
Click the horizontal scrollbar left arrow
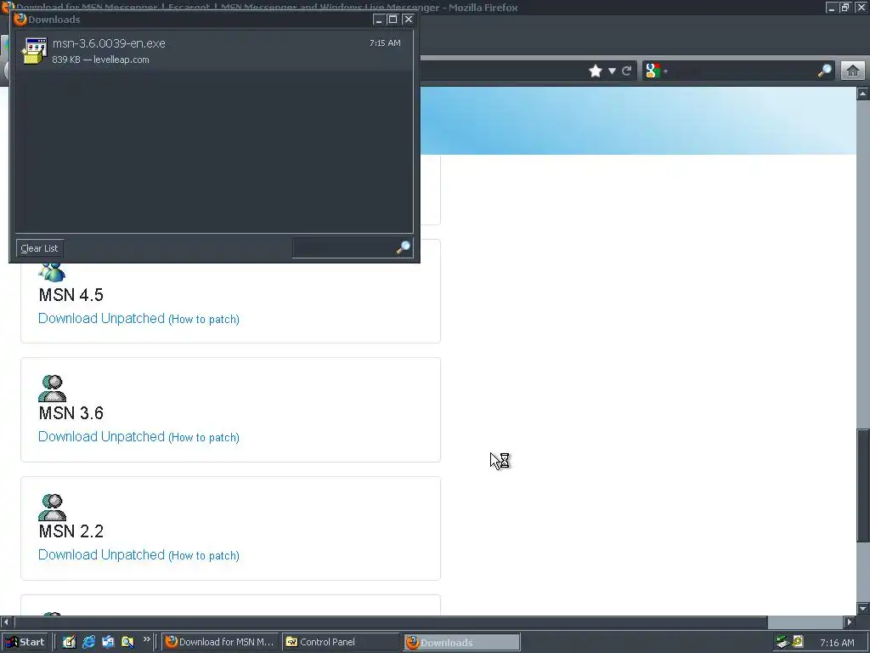coord(6,622)
